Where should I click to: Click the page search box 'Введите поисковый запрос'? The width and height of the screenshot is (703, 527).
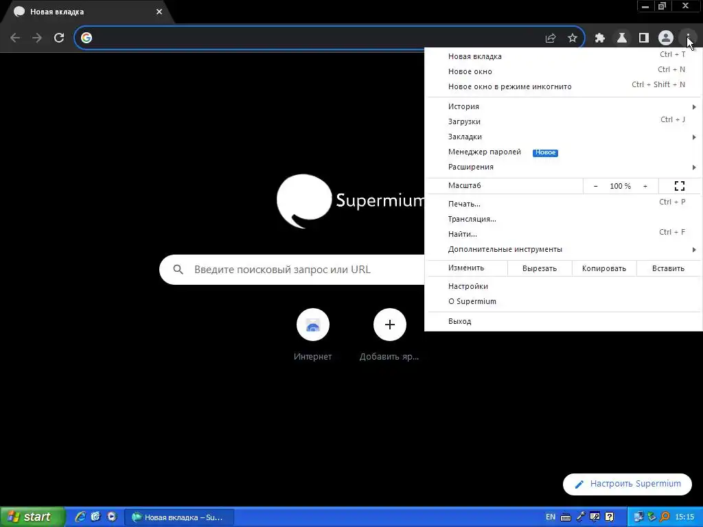click(292, 269)
